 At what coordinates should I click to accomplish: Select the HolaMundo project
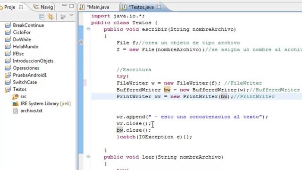[25, 47]
